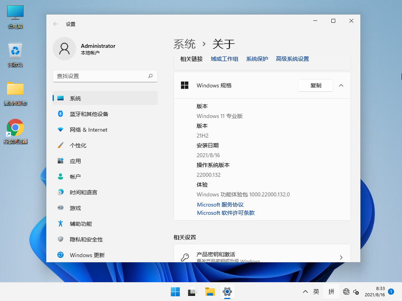Screen dimensions: 402x301
Task: Open Advanced system settings link
Action: point(292,59)
